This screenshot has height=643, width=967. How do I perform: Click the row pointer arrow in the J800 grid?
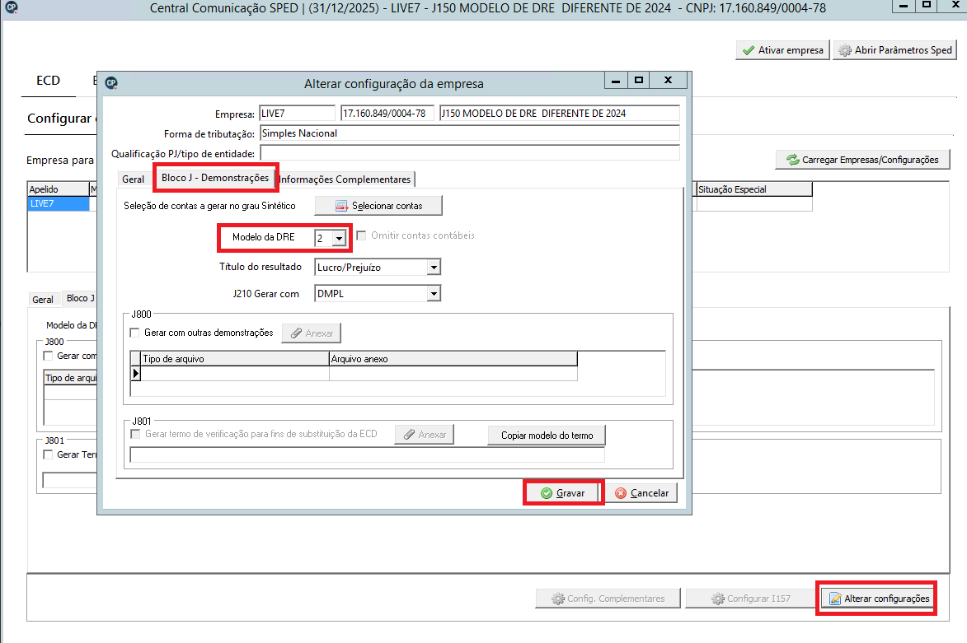136,373
